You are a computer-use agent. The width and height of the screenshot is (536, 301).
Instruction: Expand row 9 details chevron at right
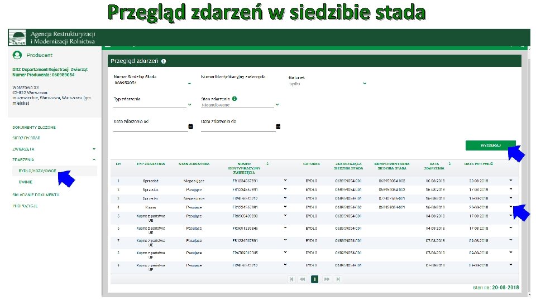point(511,264)
